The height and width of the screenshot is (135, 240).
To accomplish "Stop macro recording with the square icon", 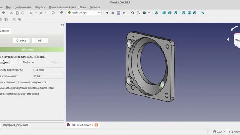I will (x=113, y=13).
